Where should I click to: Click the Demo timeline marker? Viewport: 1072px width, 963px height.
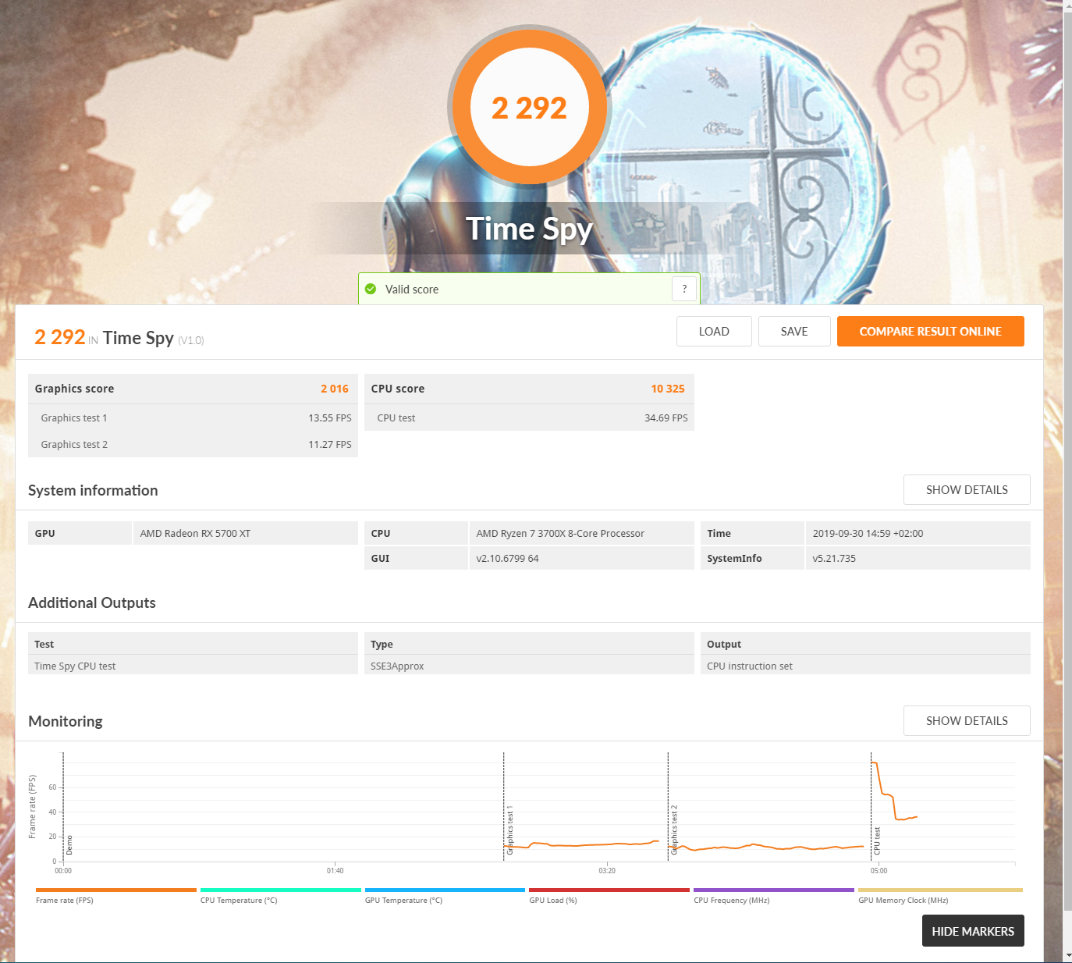tap(69, 844)
